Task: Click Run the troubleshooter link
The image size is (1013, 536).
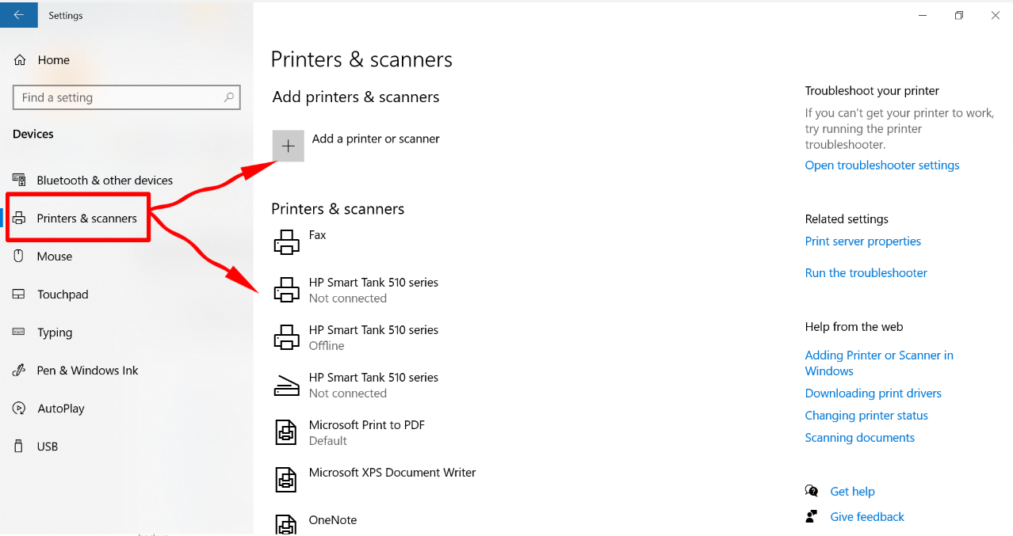Action: click(x=866, y=273)
